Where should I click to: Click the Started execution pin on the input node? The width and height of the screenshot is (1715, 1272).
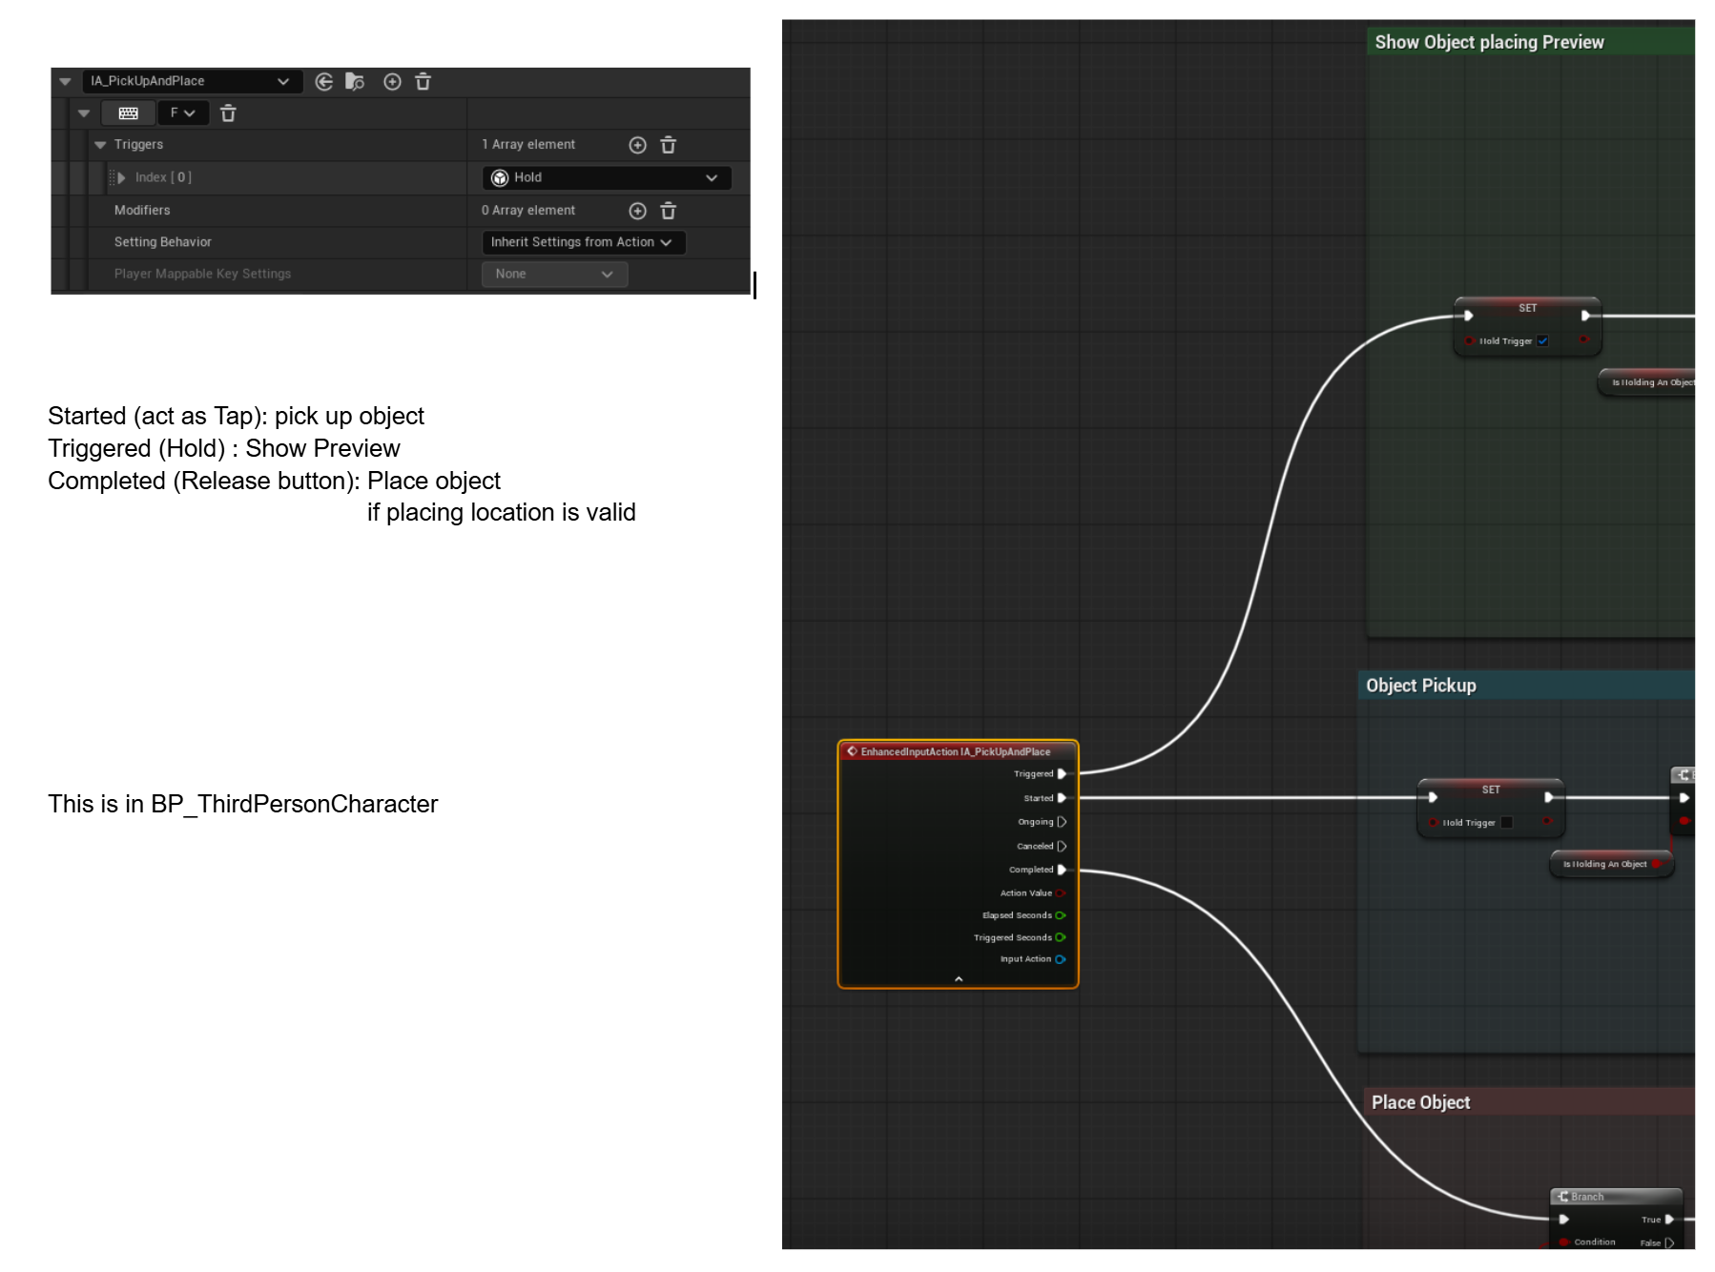coord(1062,798)
